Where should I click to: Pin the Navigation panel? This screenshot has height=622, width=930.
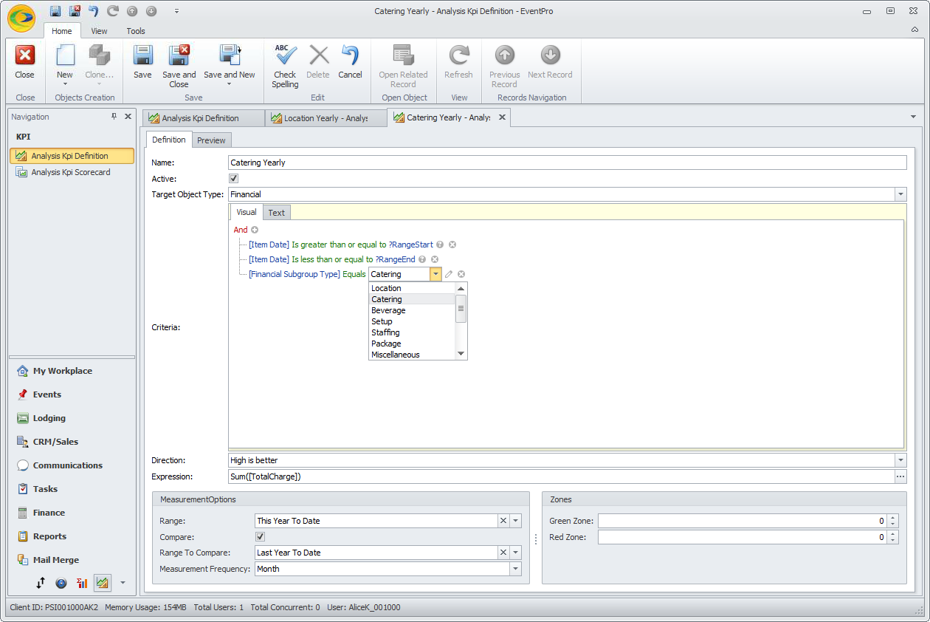[114, 117]
